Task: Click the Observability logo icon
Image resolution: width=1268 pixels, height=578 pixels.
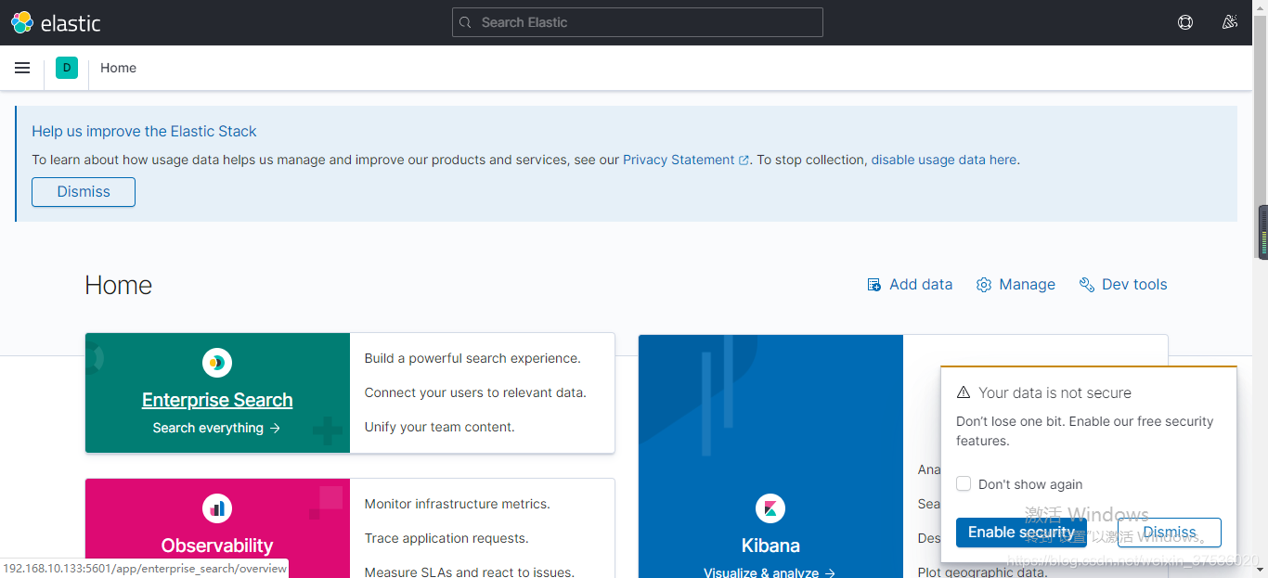Action: 217,508
